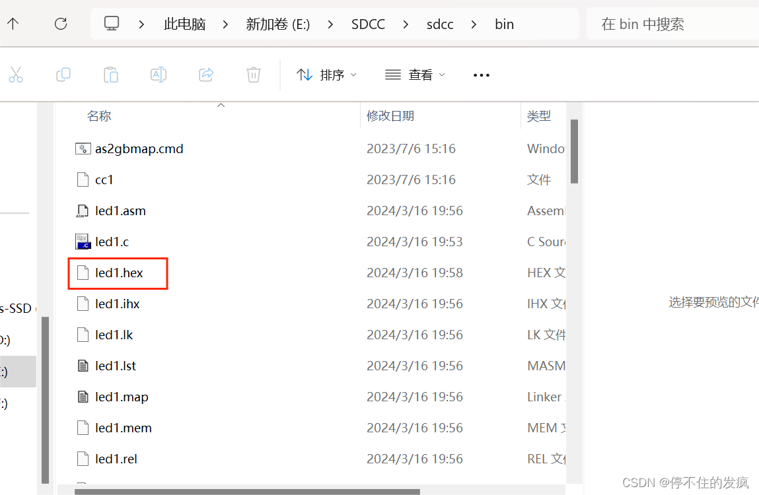Open the see-more toolbar menu

pos(481,75)
